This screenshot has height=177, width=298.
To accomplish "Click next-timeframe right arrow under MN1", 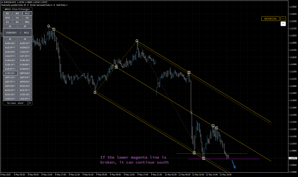I will [25, 26].
